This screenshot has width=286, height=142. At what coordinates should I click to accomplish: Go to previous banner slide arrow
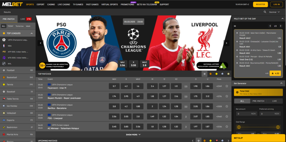(40, 43)
